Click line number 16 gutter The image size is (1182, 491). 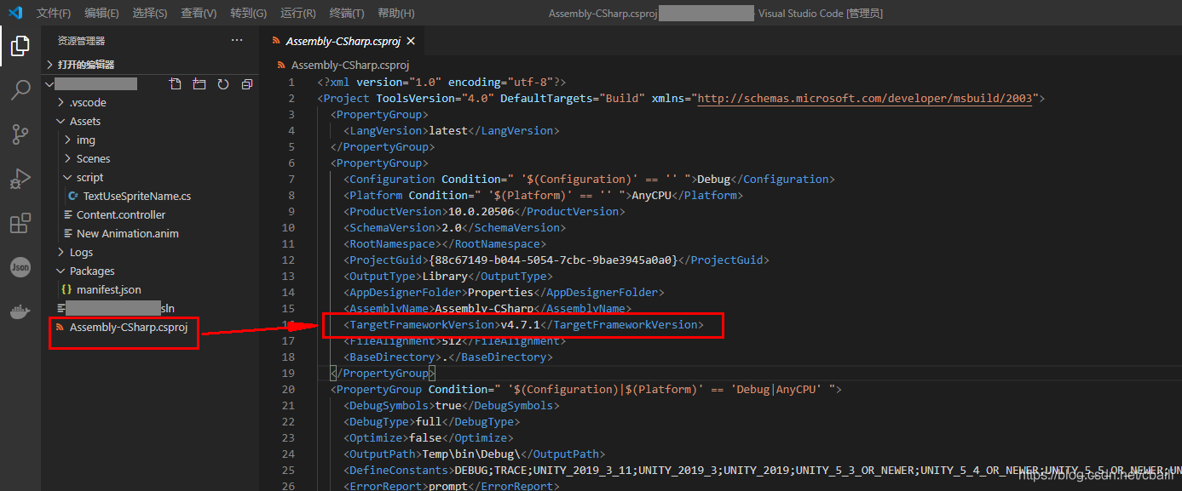(289, 324)
